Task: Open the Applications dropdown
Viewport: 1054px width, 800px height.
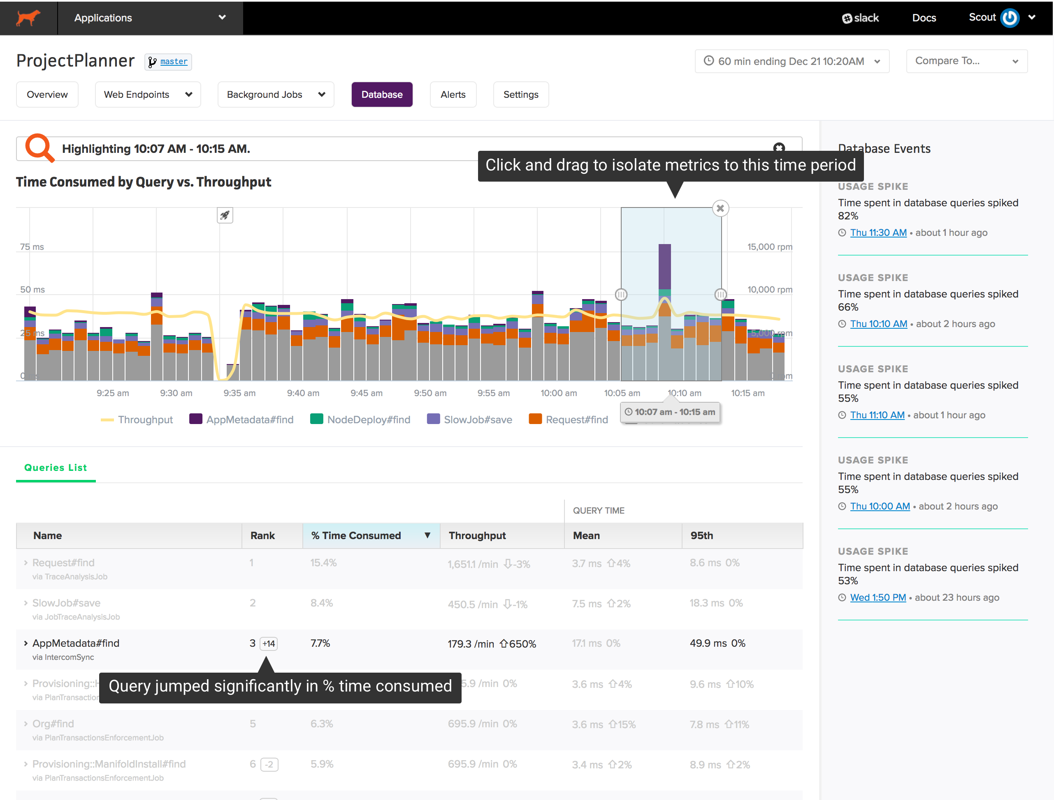Action: click(150, 18)
